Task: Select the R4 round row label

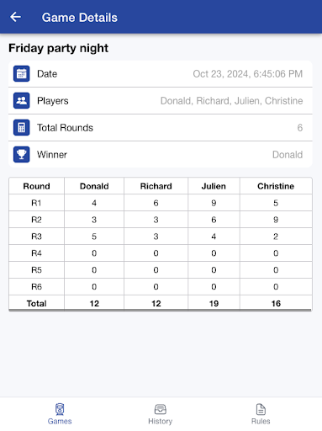Action: [36, 253]
